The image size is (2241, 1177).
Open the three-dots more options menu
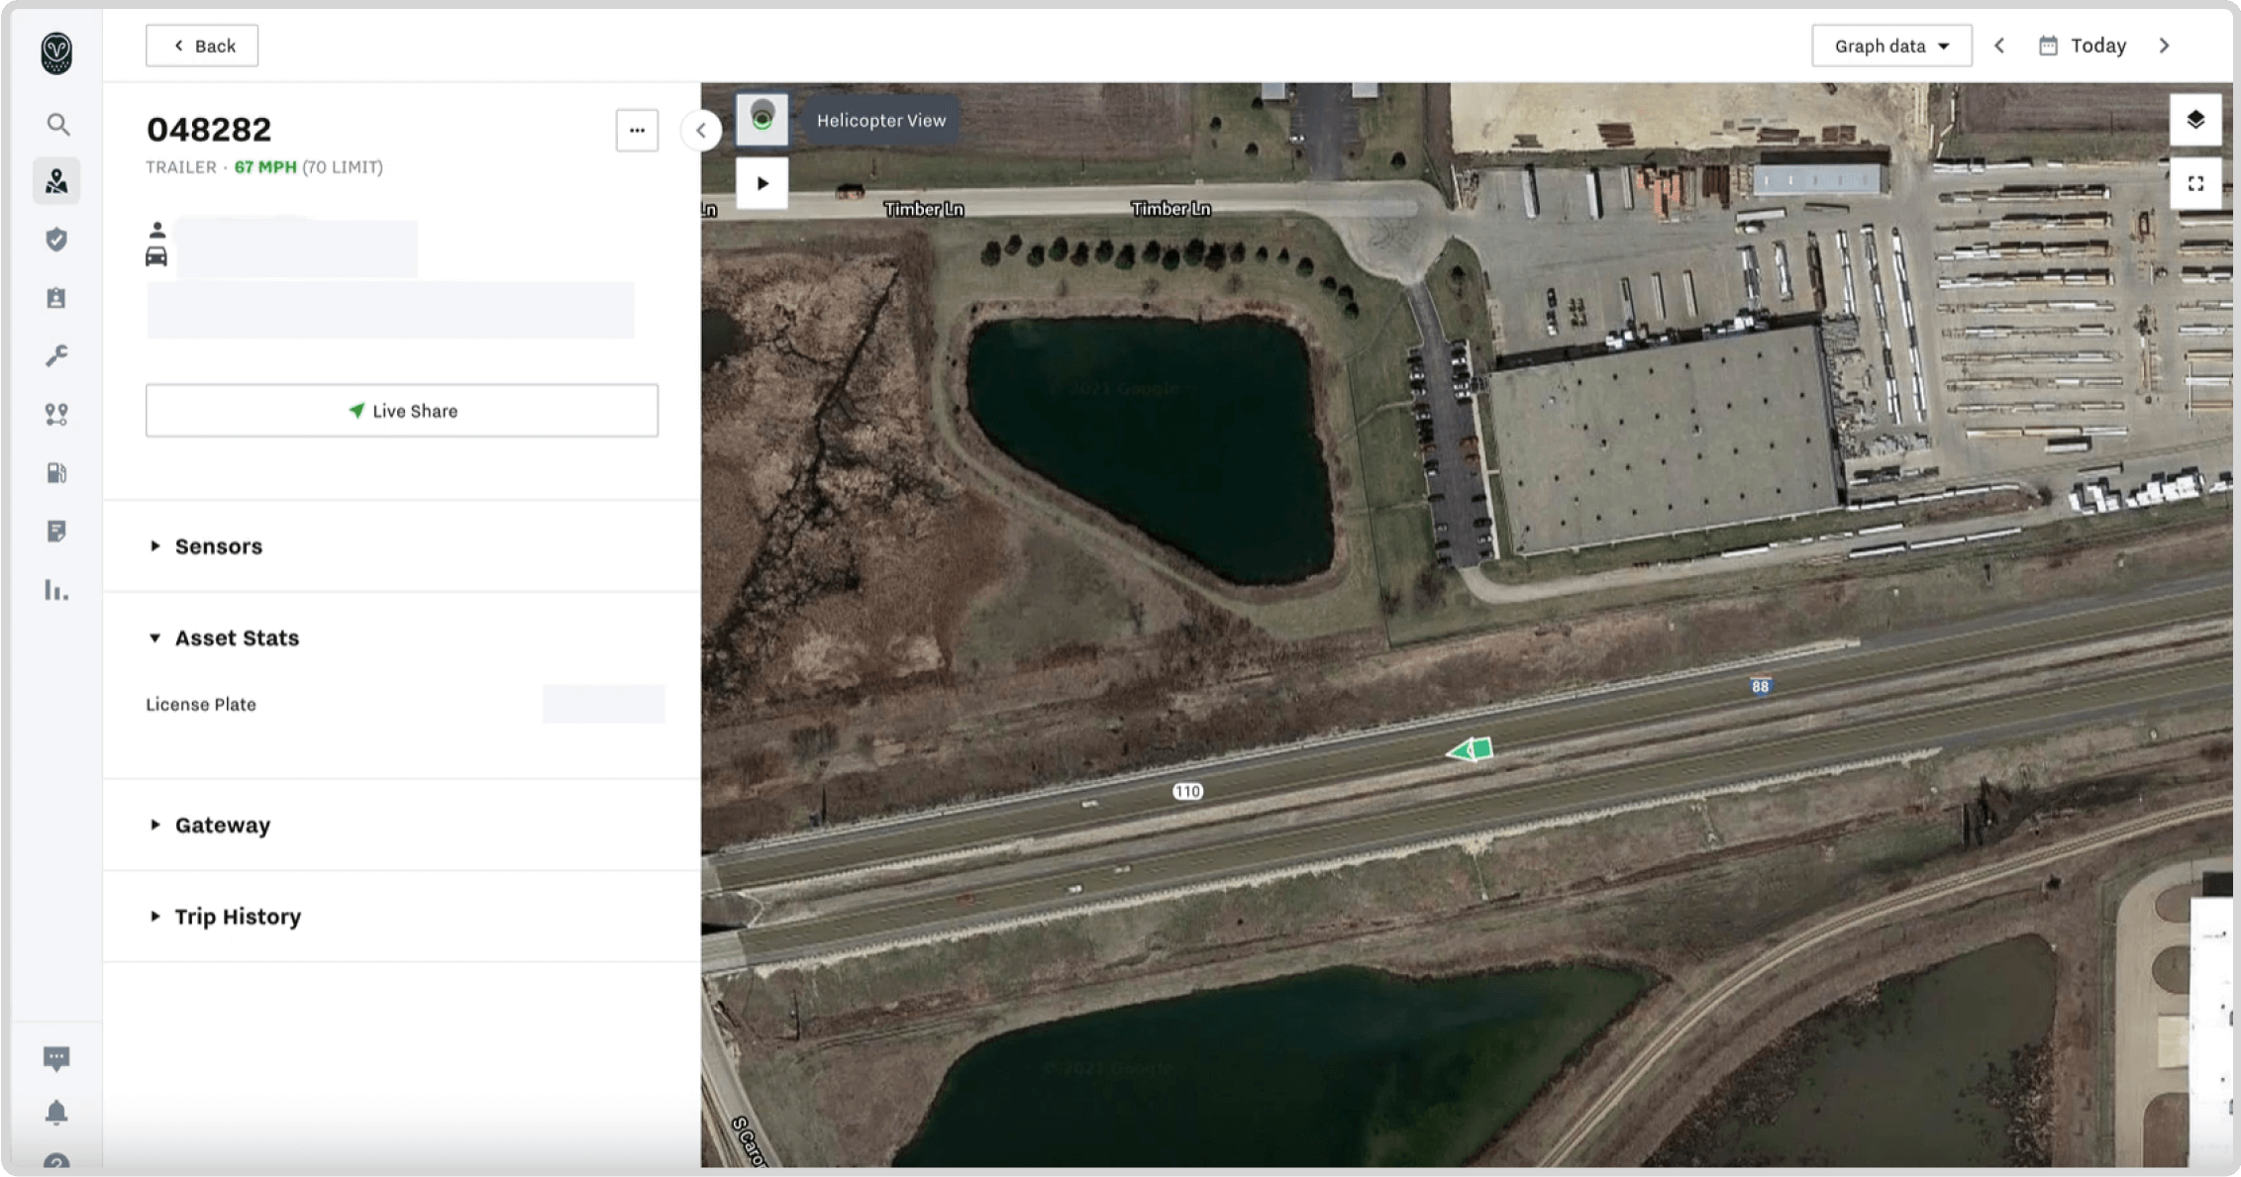pos(637,131)
